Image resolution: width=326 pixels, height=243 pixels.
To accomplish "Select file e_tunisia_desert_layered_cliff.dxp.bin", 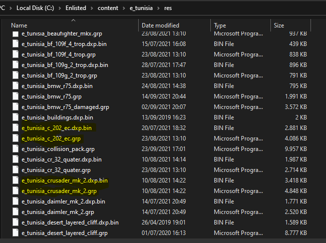I will [x=70, y=222].
